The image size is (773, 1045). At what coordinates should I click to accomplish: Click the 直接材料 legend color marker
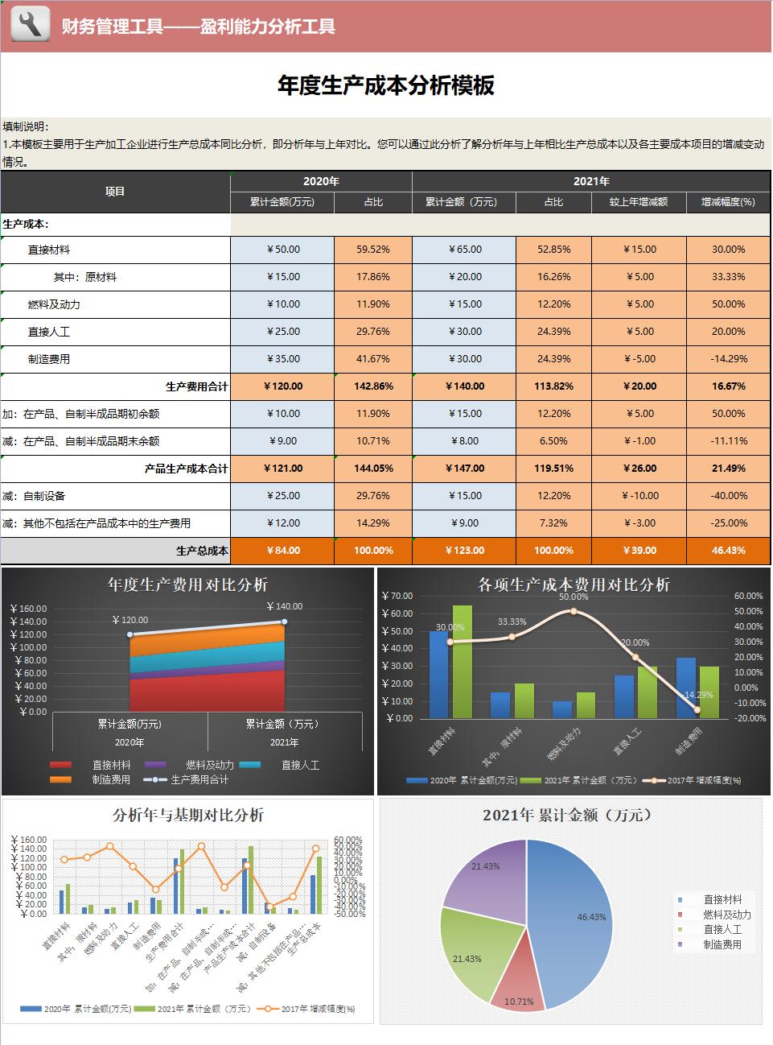click(x=60, y=765)
